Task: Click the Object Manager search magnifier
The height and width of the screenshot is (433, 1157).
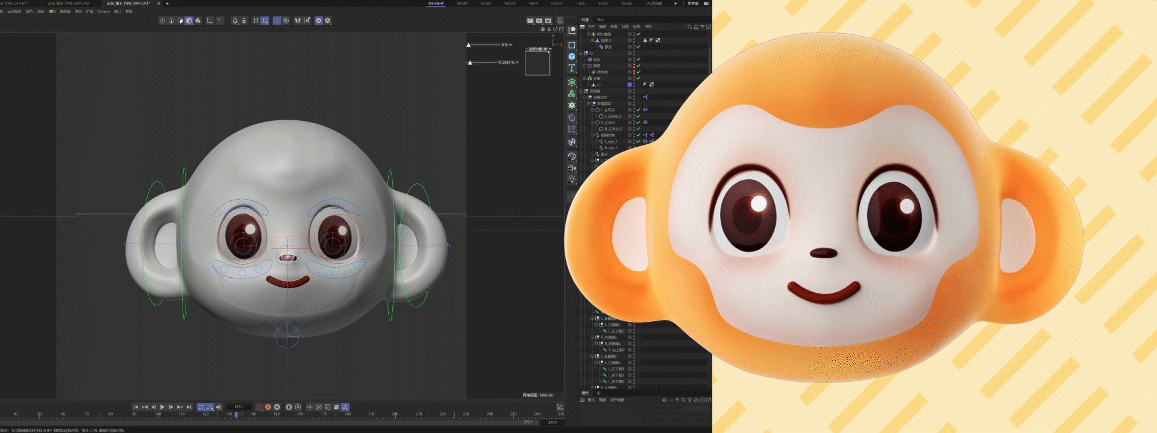Action: click(x=690, y=27)
